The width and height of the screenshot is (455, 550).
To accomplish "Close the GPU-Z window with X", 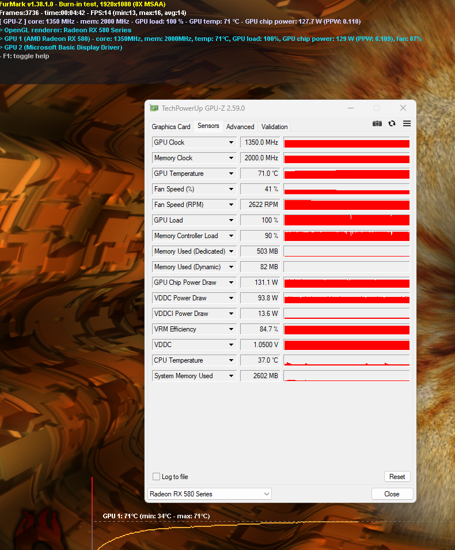I will coord(403,108).
